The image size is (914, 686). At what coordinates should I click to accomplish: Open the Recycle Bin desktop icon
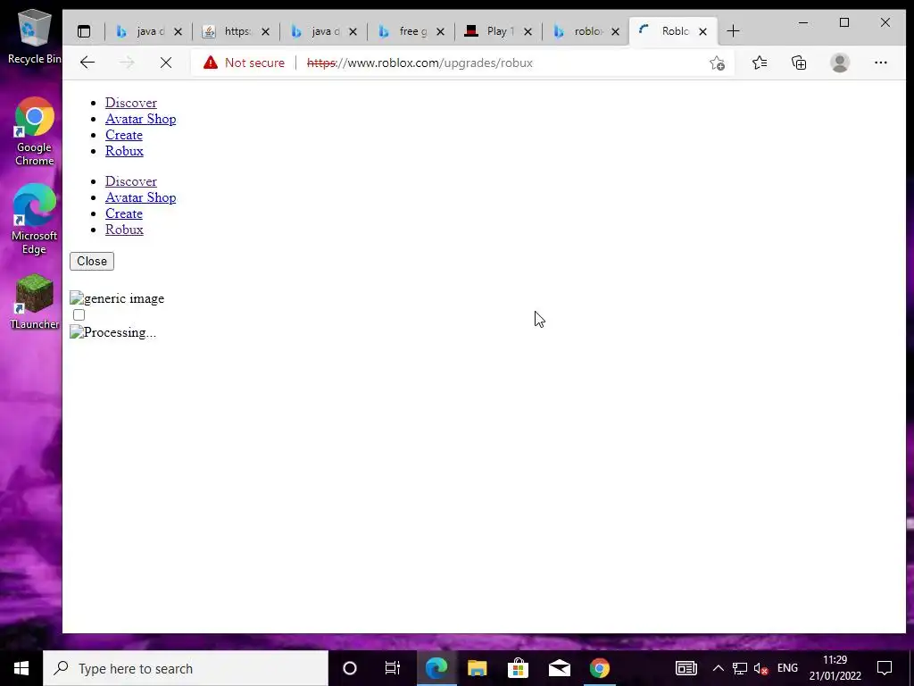coord(35,37)
